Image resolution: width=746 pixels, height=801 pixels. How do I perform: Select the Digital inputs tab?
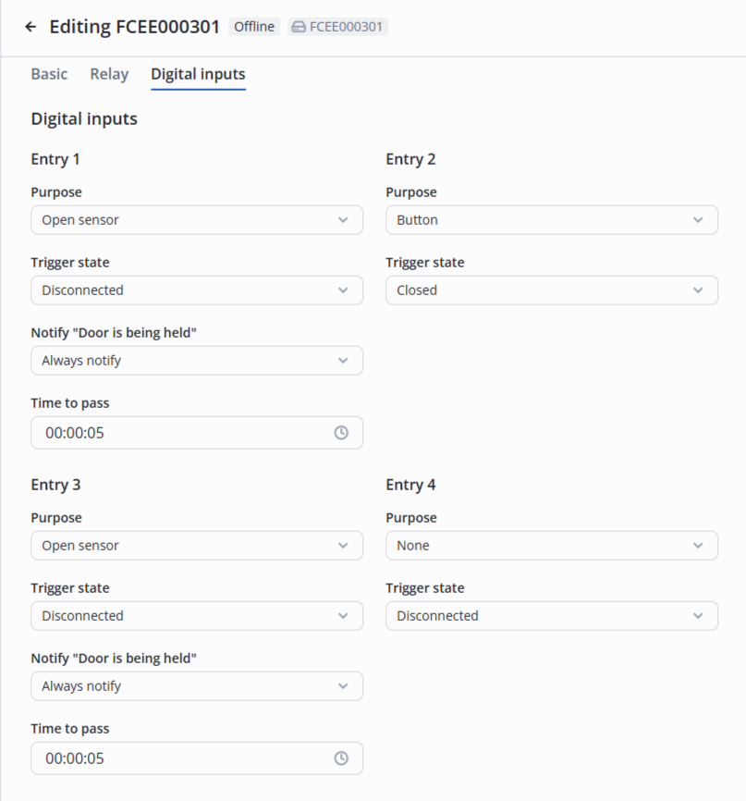[x=198, y=74]
